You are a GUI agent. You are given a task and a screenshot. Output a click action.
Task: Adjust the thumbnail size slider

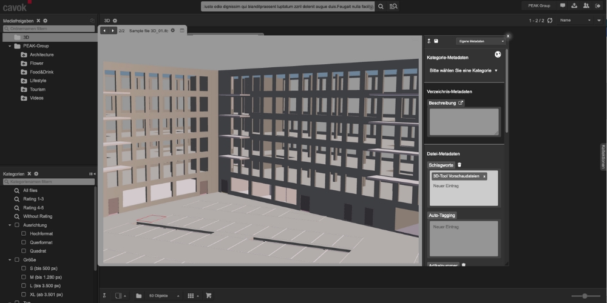[585, 296]
